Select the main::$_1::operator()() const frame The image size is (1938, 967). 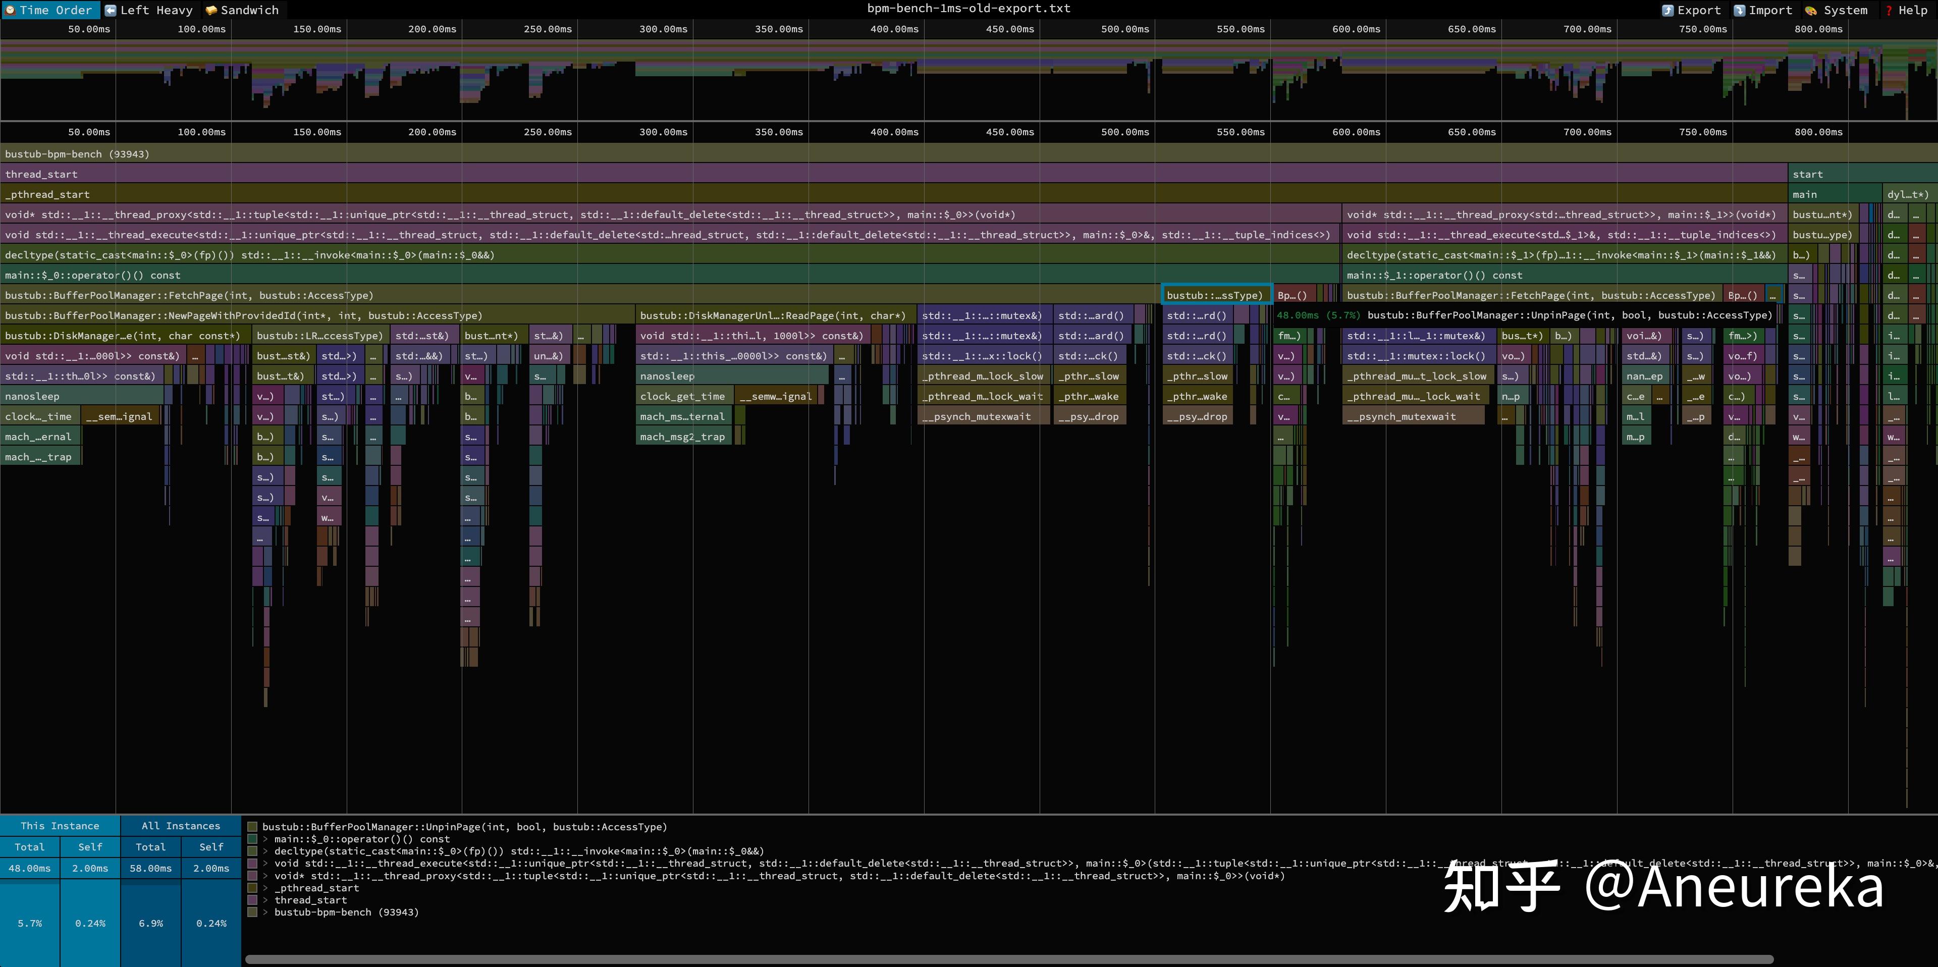[1565, 276]
